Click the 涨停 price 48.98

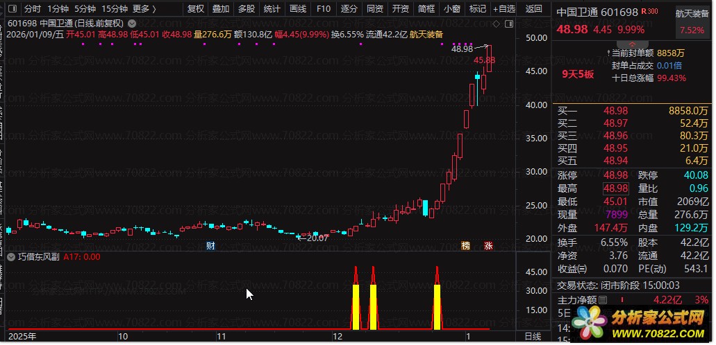(615, 175)
